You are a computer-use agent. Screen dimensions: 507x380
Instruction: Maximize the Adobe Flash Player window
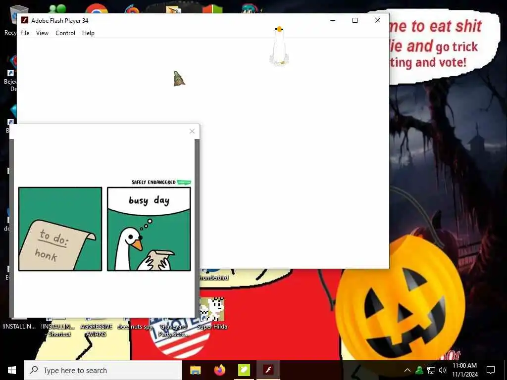355,20
